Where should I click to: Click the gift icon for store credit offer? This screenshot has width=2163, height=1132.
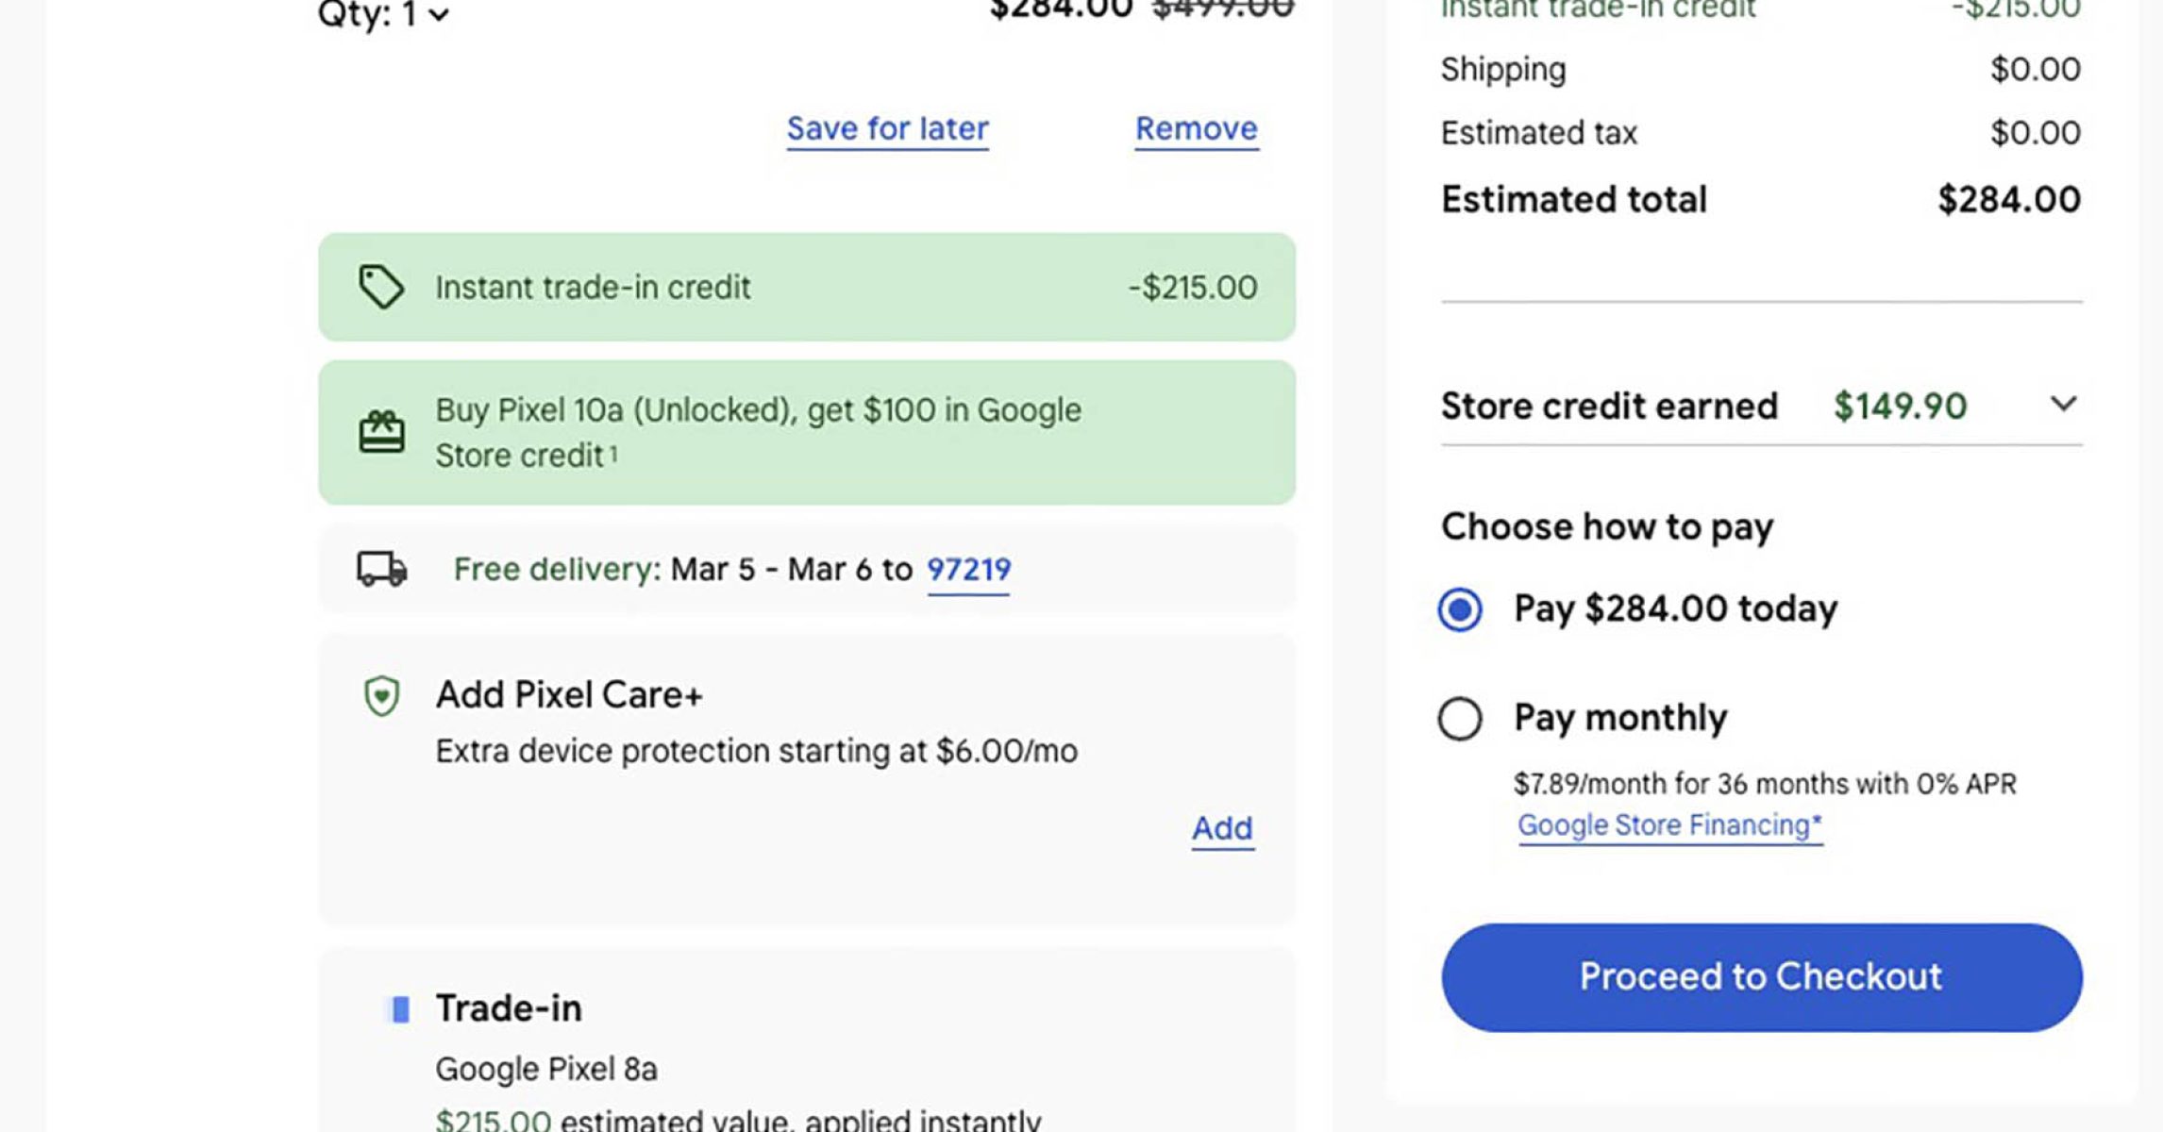[381, 432]
